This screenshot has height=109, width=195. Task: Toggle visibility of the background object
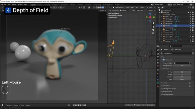click(x=190, y=23)
